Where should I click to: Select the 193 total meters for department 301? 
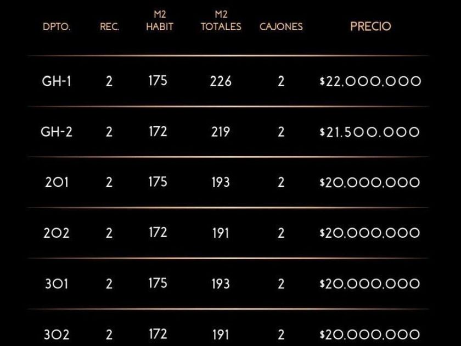(221, 284)
